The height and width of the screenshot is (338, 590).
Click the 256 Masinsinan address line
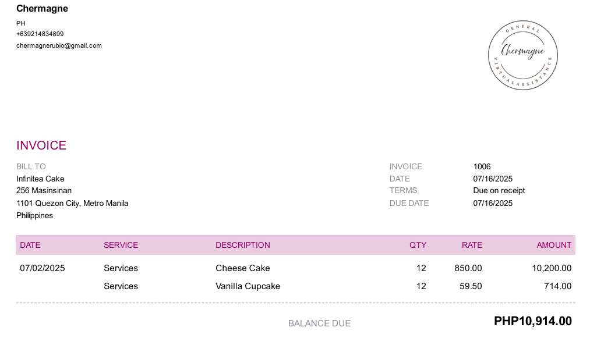[x=44, y=191]
